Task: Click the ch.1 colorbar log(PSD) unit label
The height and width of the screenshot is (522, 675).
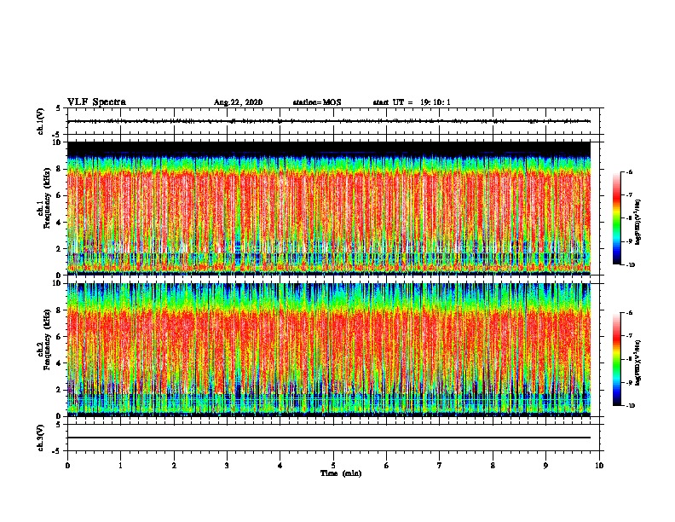Action: pos(638,222)
